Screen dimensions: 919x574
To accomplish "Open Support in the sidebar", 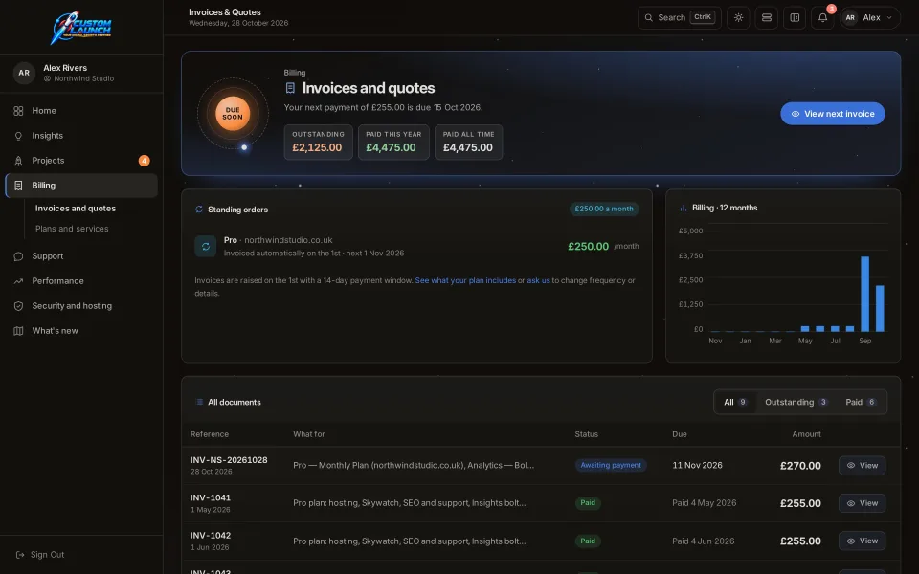I will pyautogui.click(x=80, y=256).
